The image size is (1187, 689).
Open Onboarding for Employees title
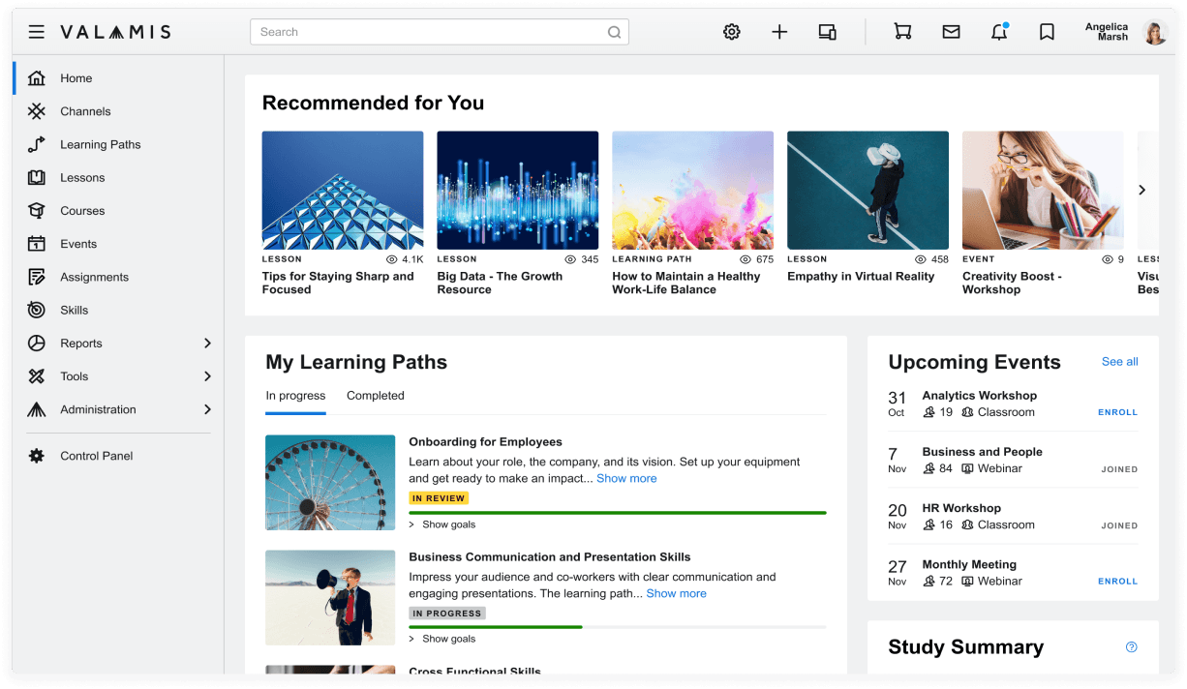tap(485, 442)
